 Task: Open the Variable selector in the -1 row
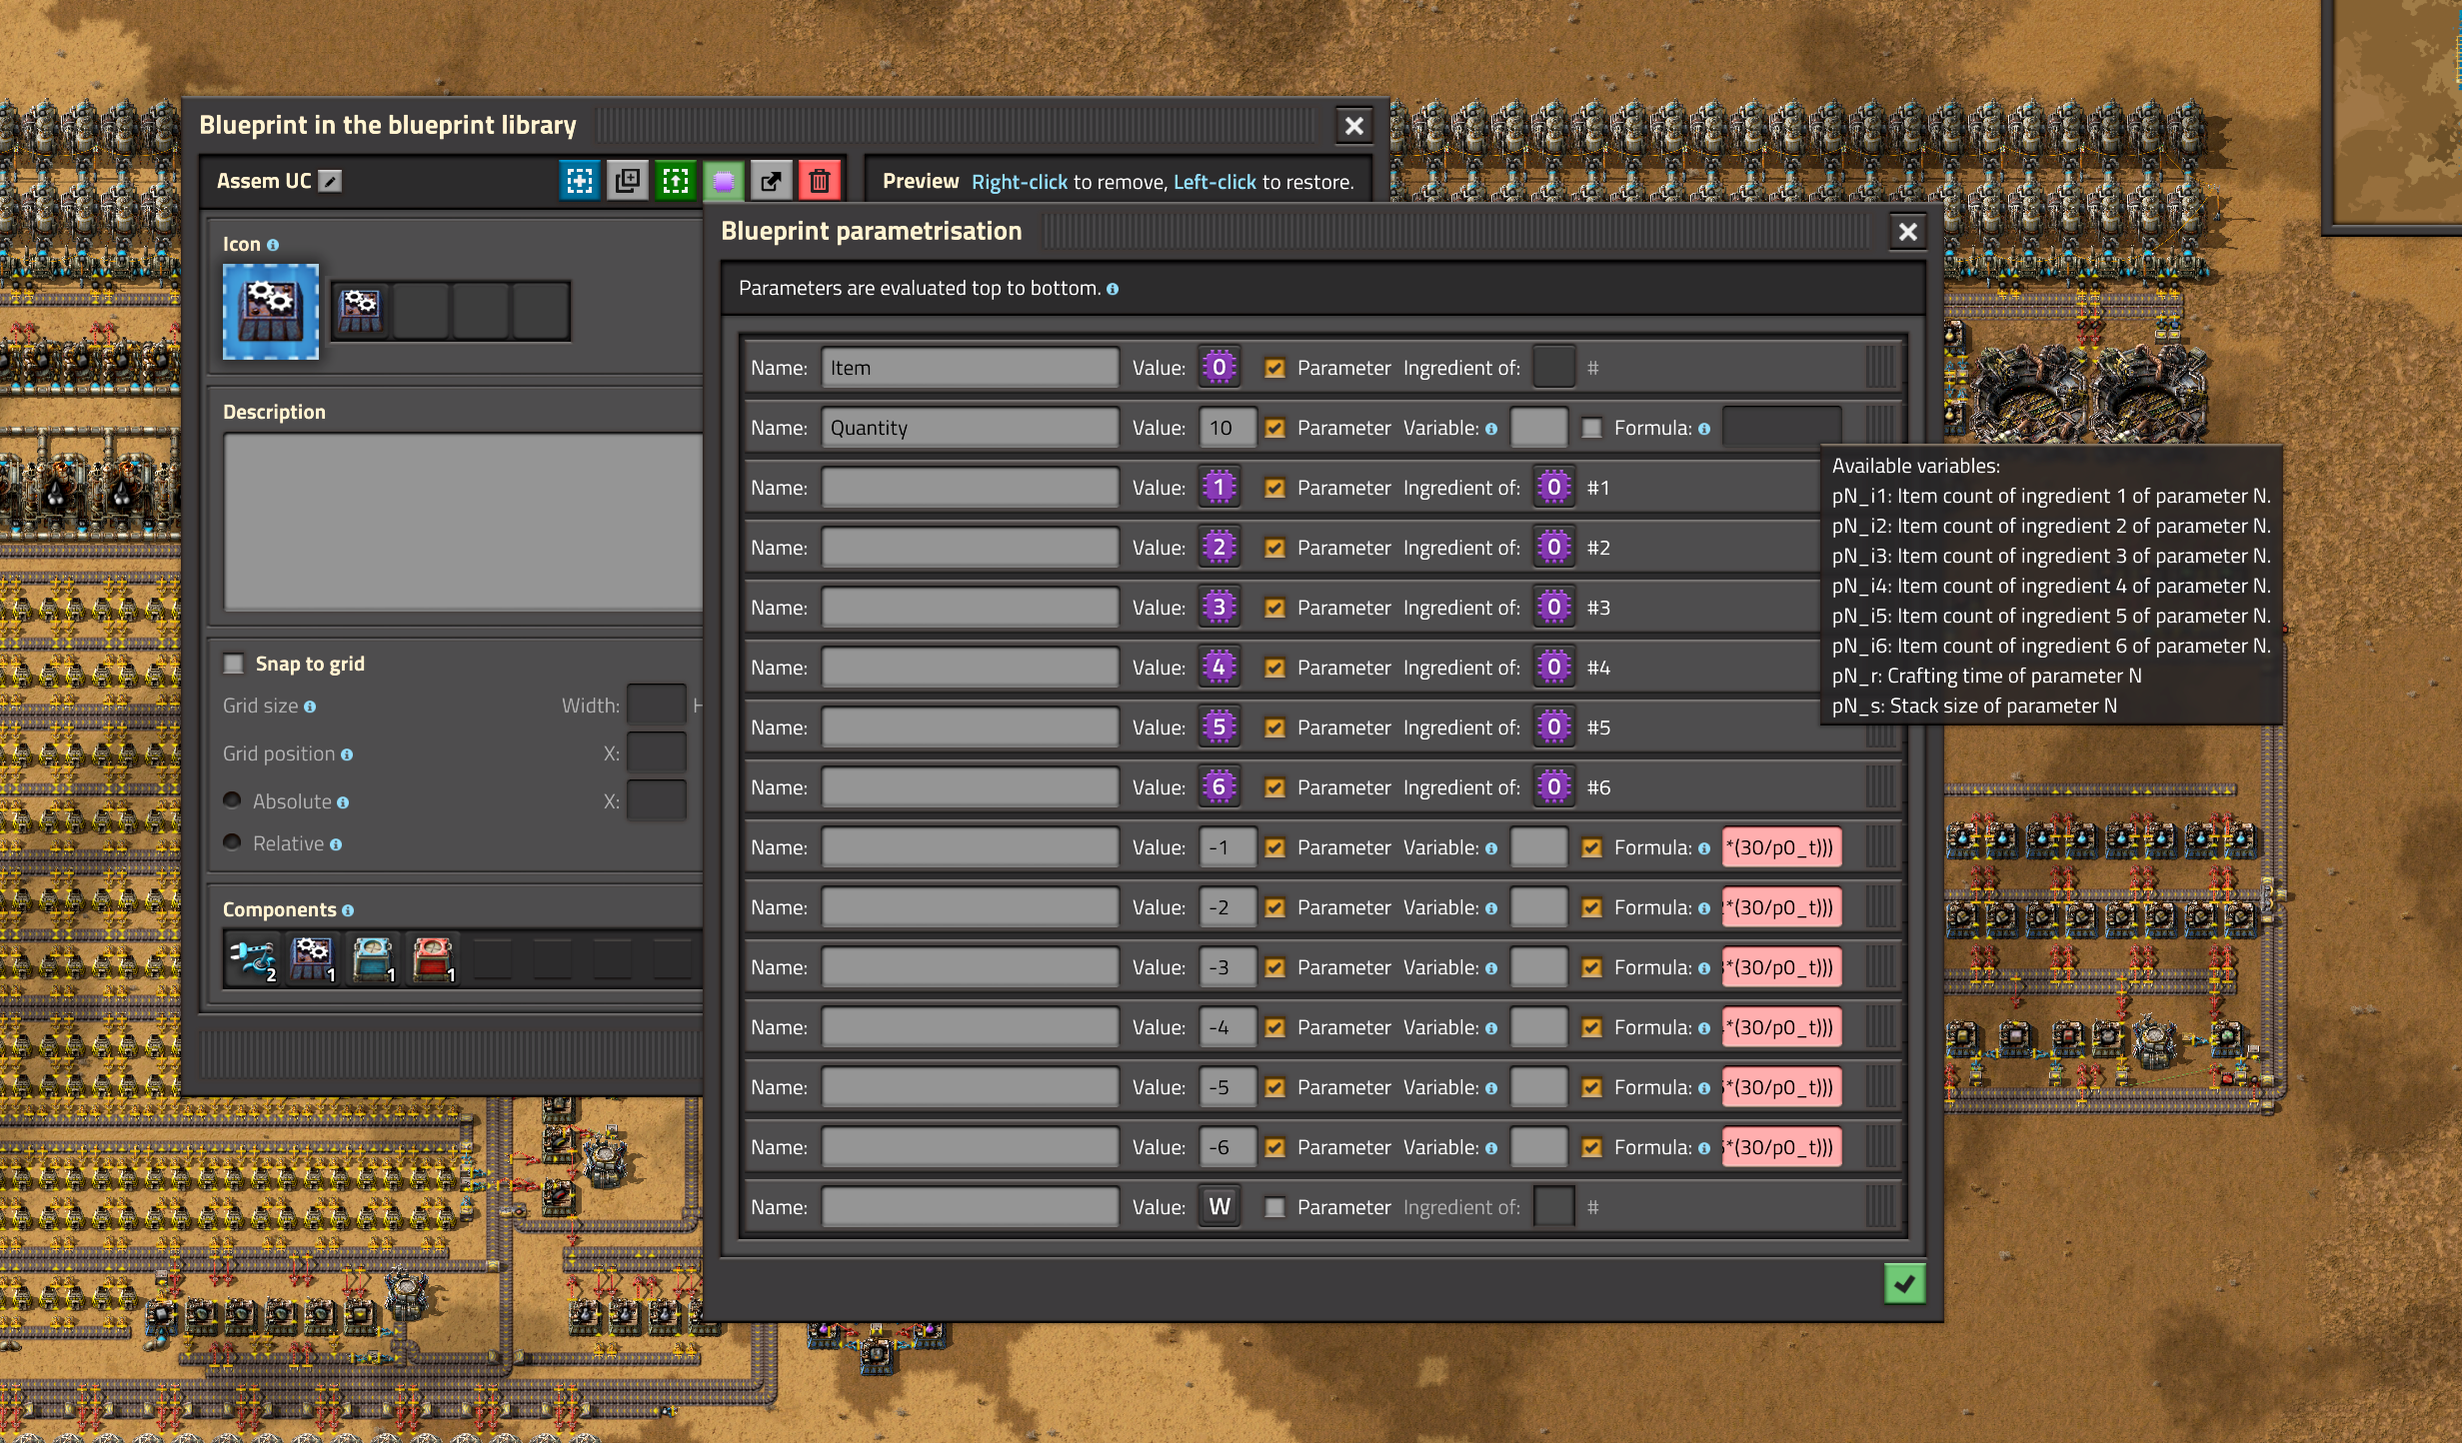point(1538,847)
